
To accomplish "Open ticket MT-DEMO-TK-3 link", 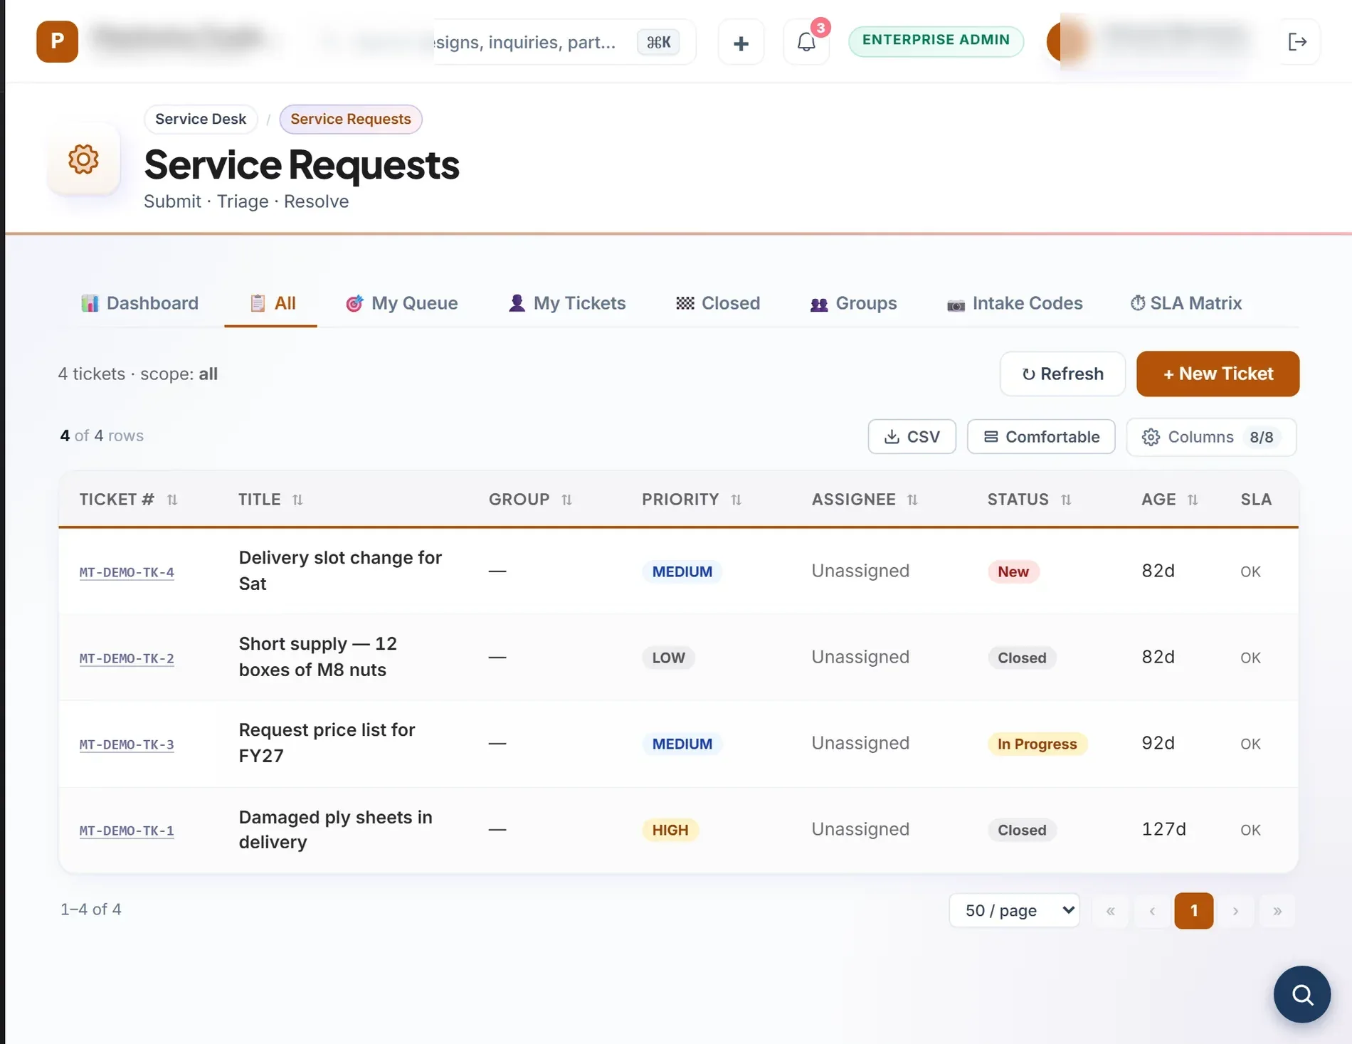I will click(x=127, y=744).
